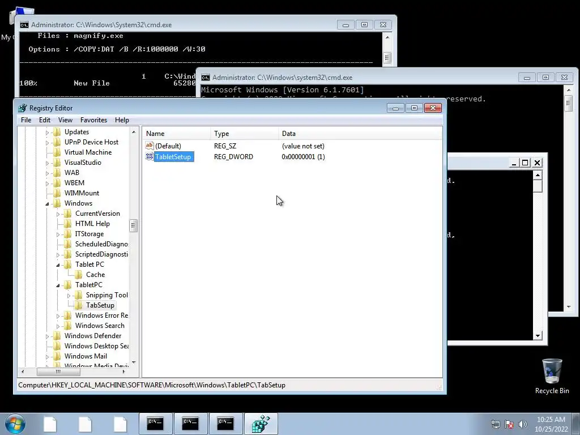Open the first cmd taskbar button

[155, 424]
